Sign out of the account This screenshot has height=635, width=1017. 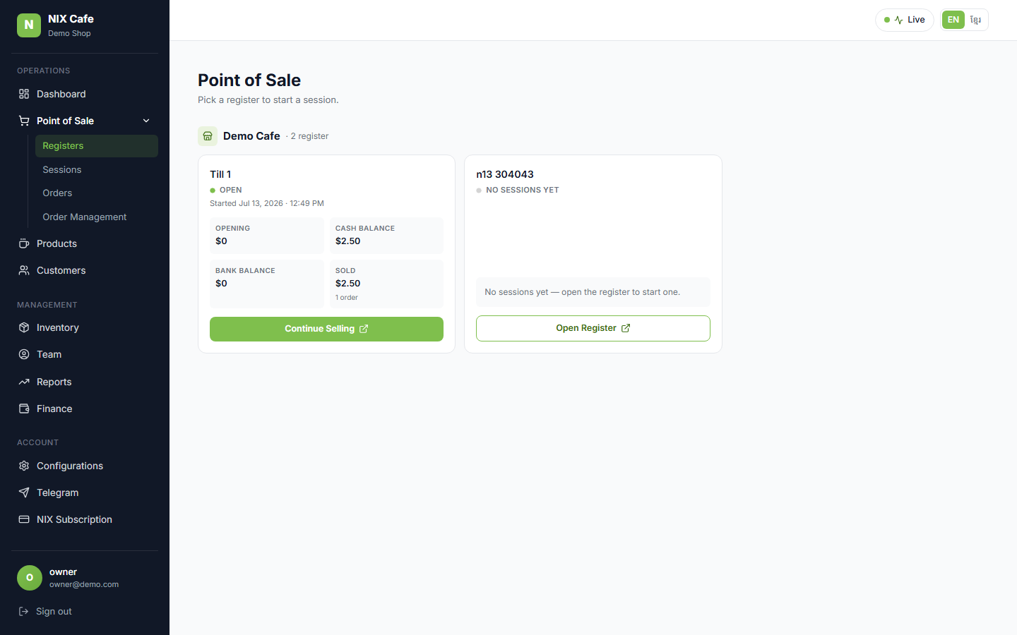coord(45,611)
